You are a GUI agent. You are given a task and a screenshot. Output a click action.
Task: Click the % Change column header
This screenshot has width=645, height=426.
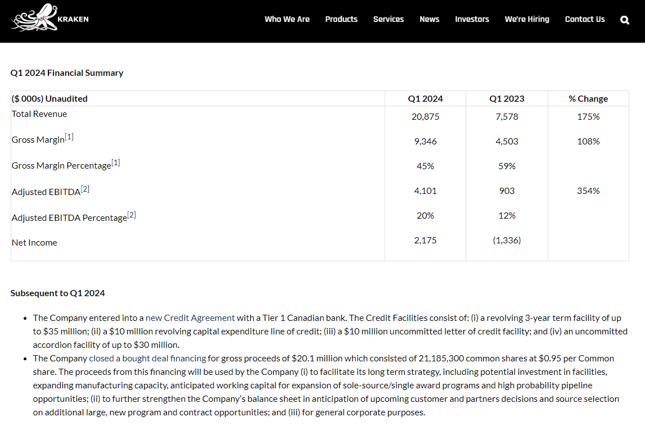(x=588, y=99)
